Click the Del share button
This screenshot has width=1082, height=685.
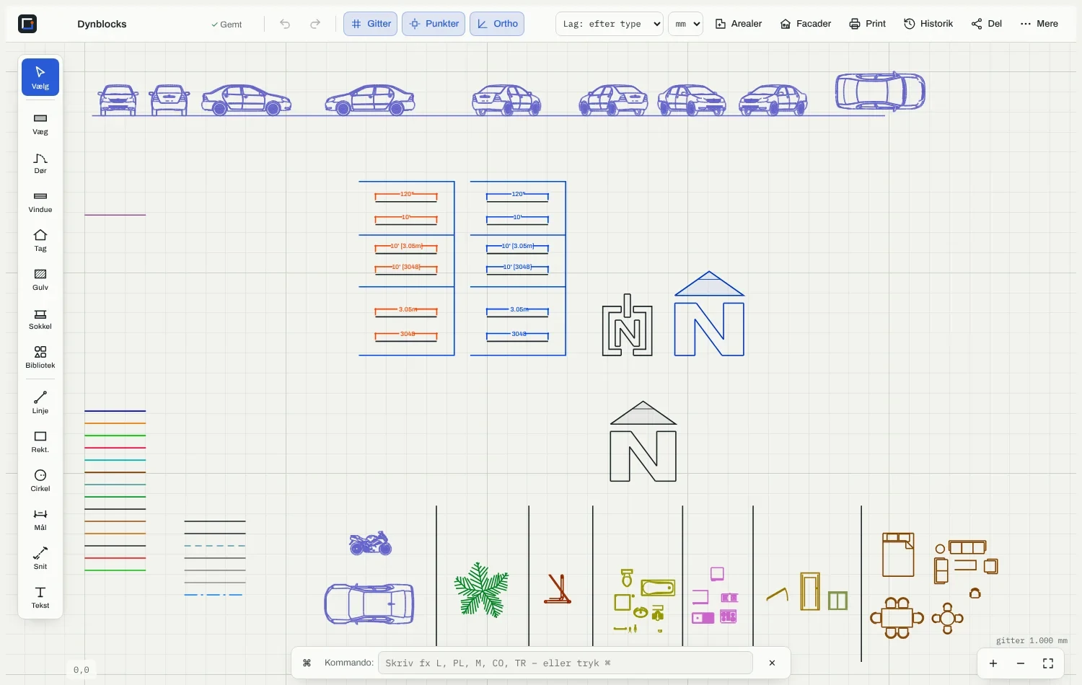click(986, 24)
